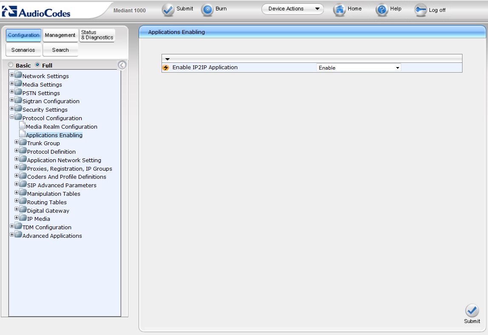Select the Basic radio button
The image size is (488, 335).
11,65
